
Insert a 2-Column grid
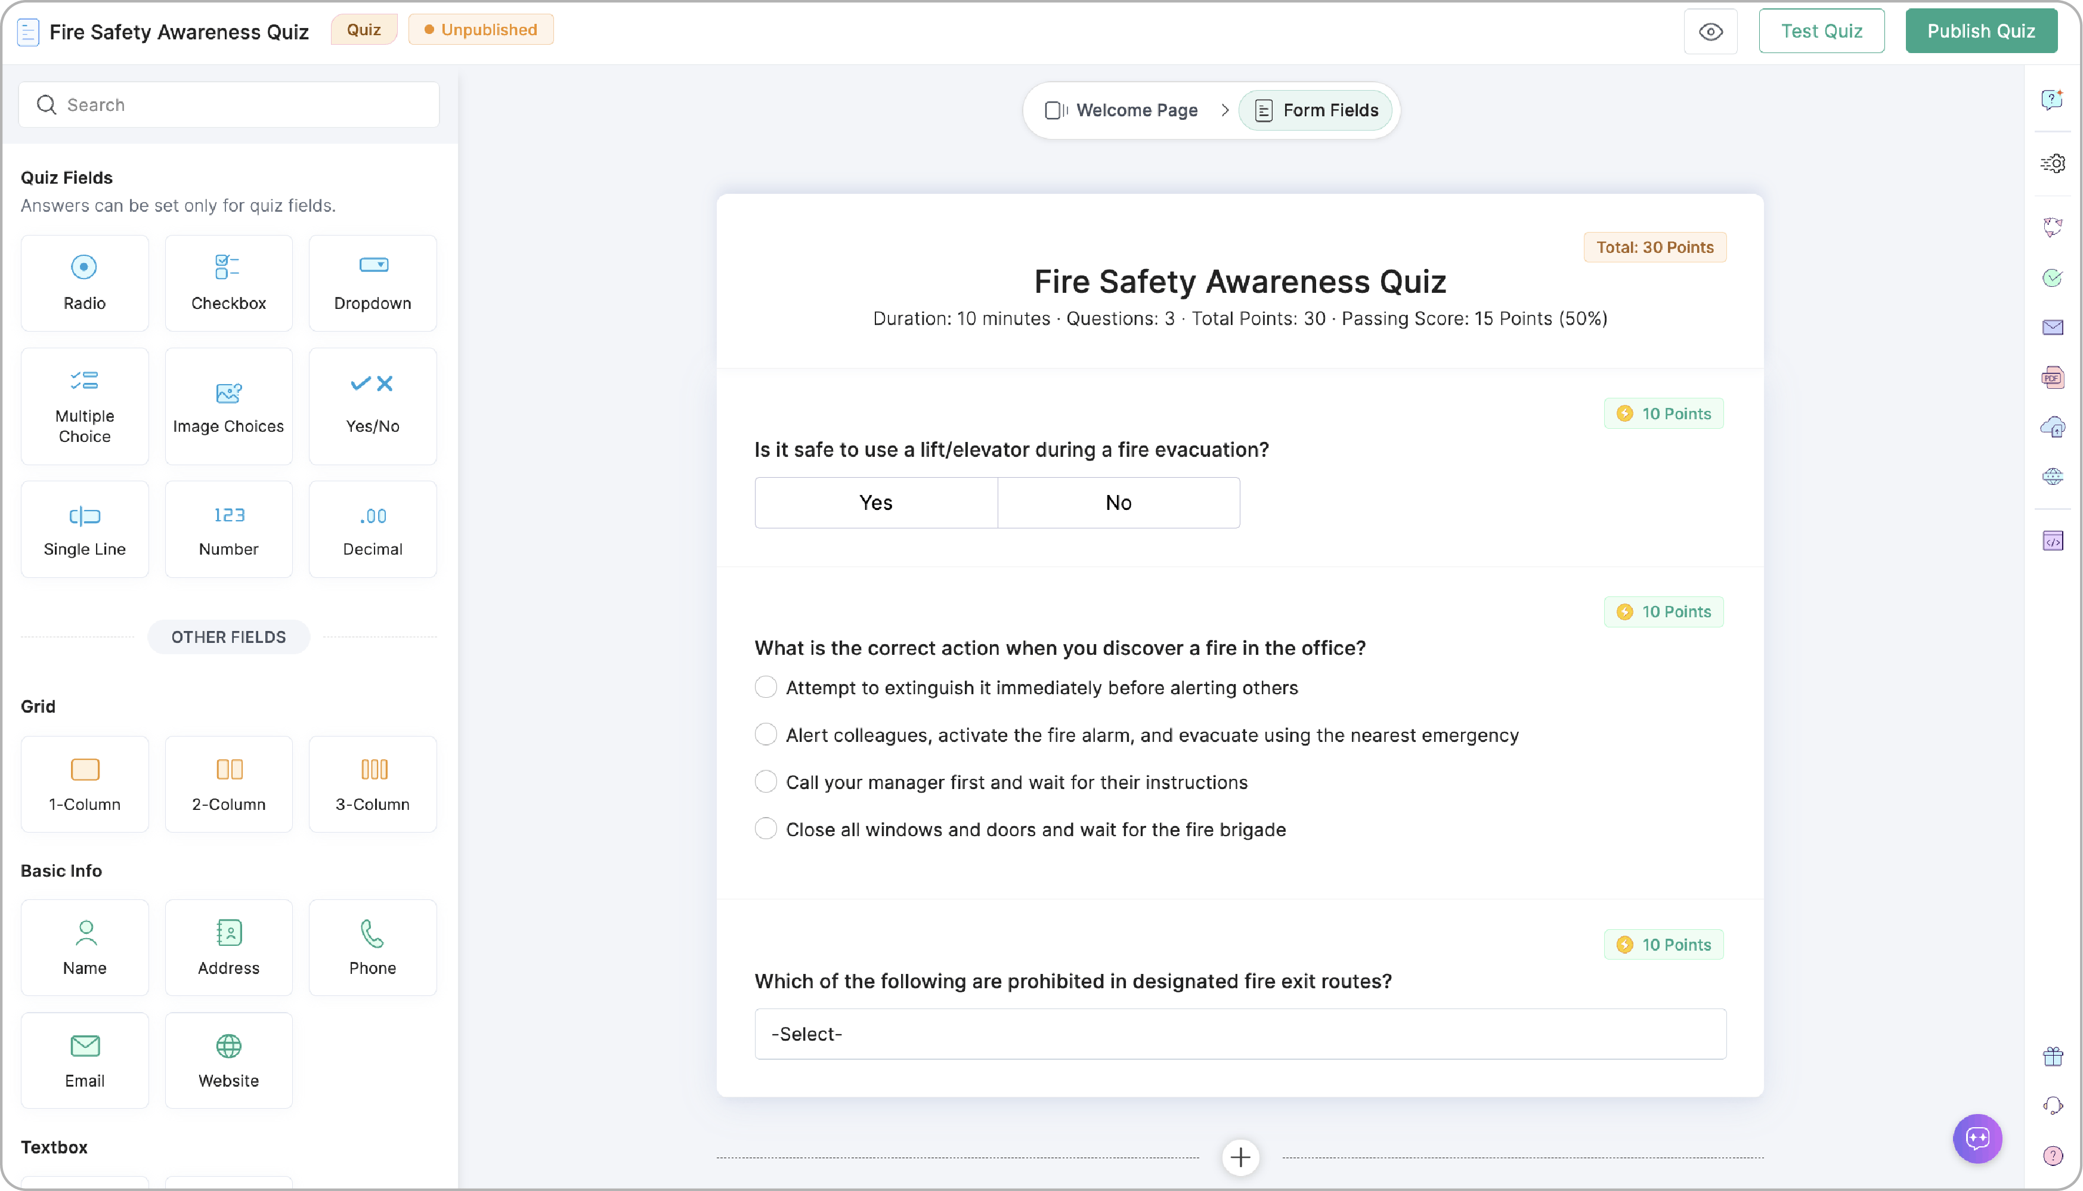(228, 784)
